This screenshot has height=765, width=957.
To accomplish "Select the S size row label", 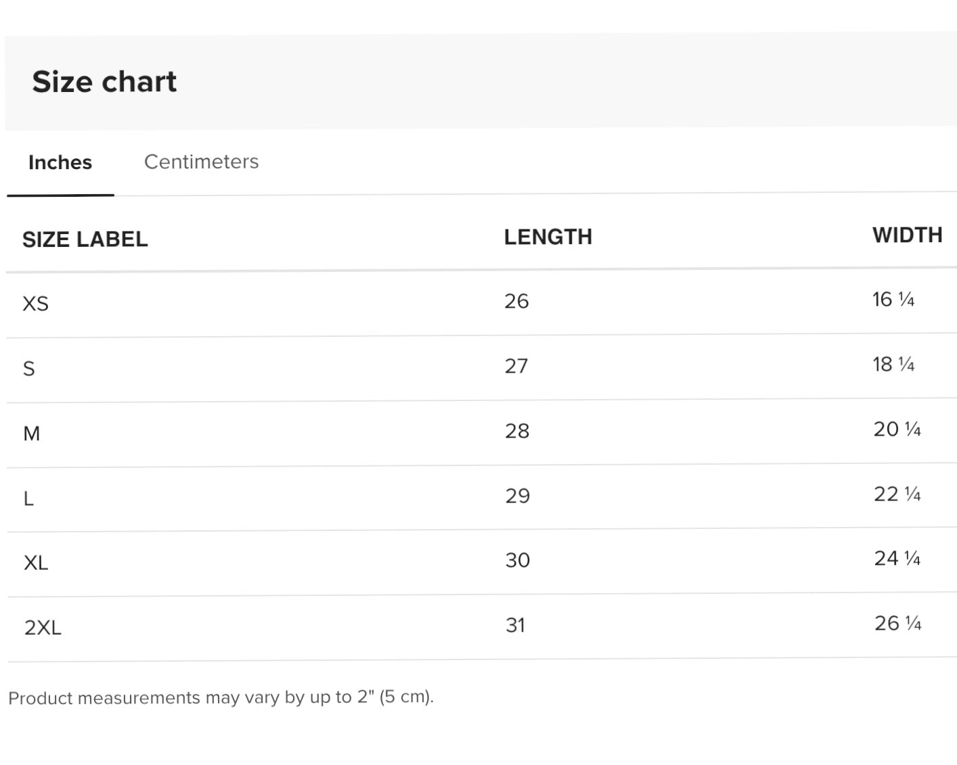I will point(28,369).
